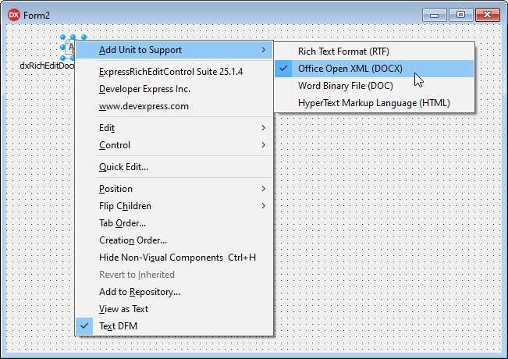Click ExpressRichEditControl Suite 25.1.4 entry
Viewport: 508px width, 359px height.
[174, 72]
